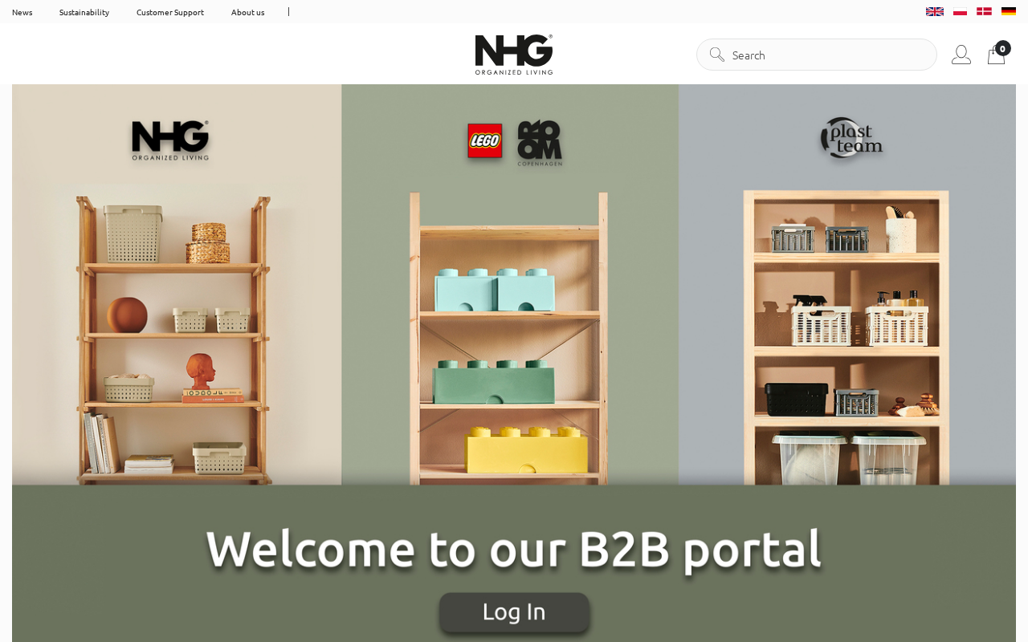Click the NHG Organized Living header logo
This screenshot has height=642, width=1028.
pyautogui.click(x=514, y=55)
